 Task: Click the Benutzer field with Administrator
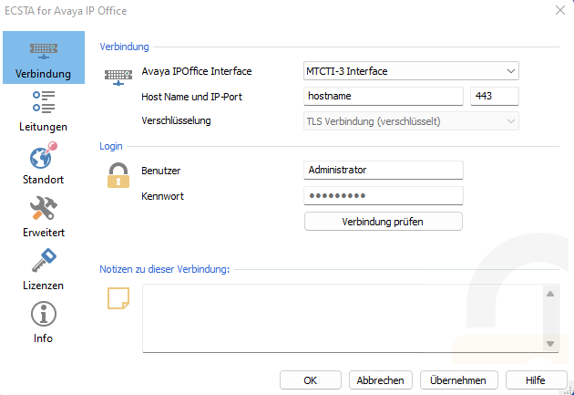(x=384, y=171)
